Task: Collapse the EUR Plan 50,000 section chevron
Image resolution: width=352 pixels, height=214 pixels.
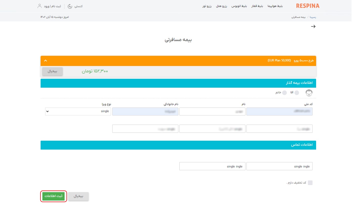Action: [x=46, y=61]
